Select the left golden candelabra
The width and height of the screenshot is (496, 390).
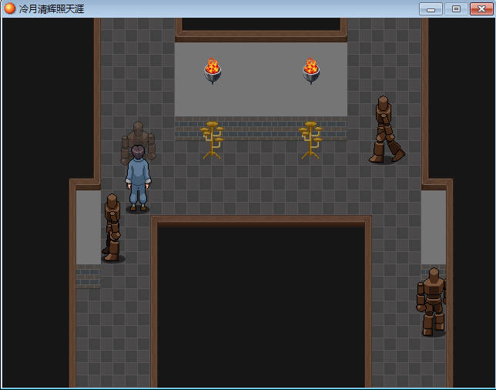point(212,140)
